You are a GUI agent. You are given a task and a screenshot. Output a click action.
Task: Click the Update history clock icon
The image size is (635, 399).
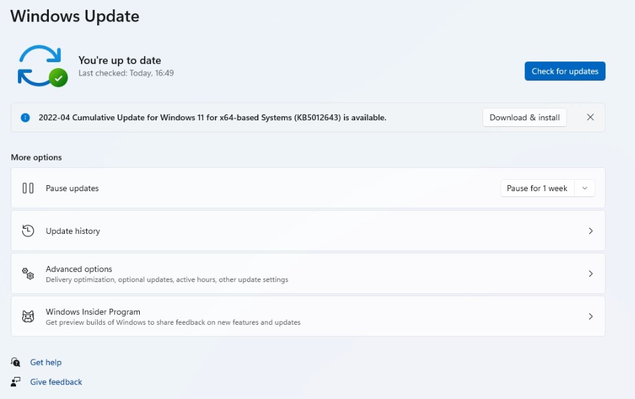27,230
